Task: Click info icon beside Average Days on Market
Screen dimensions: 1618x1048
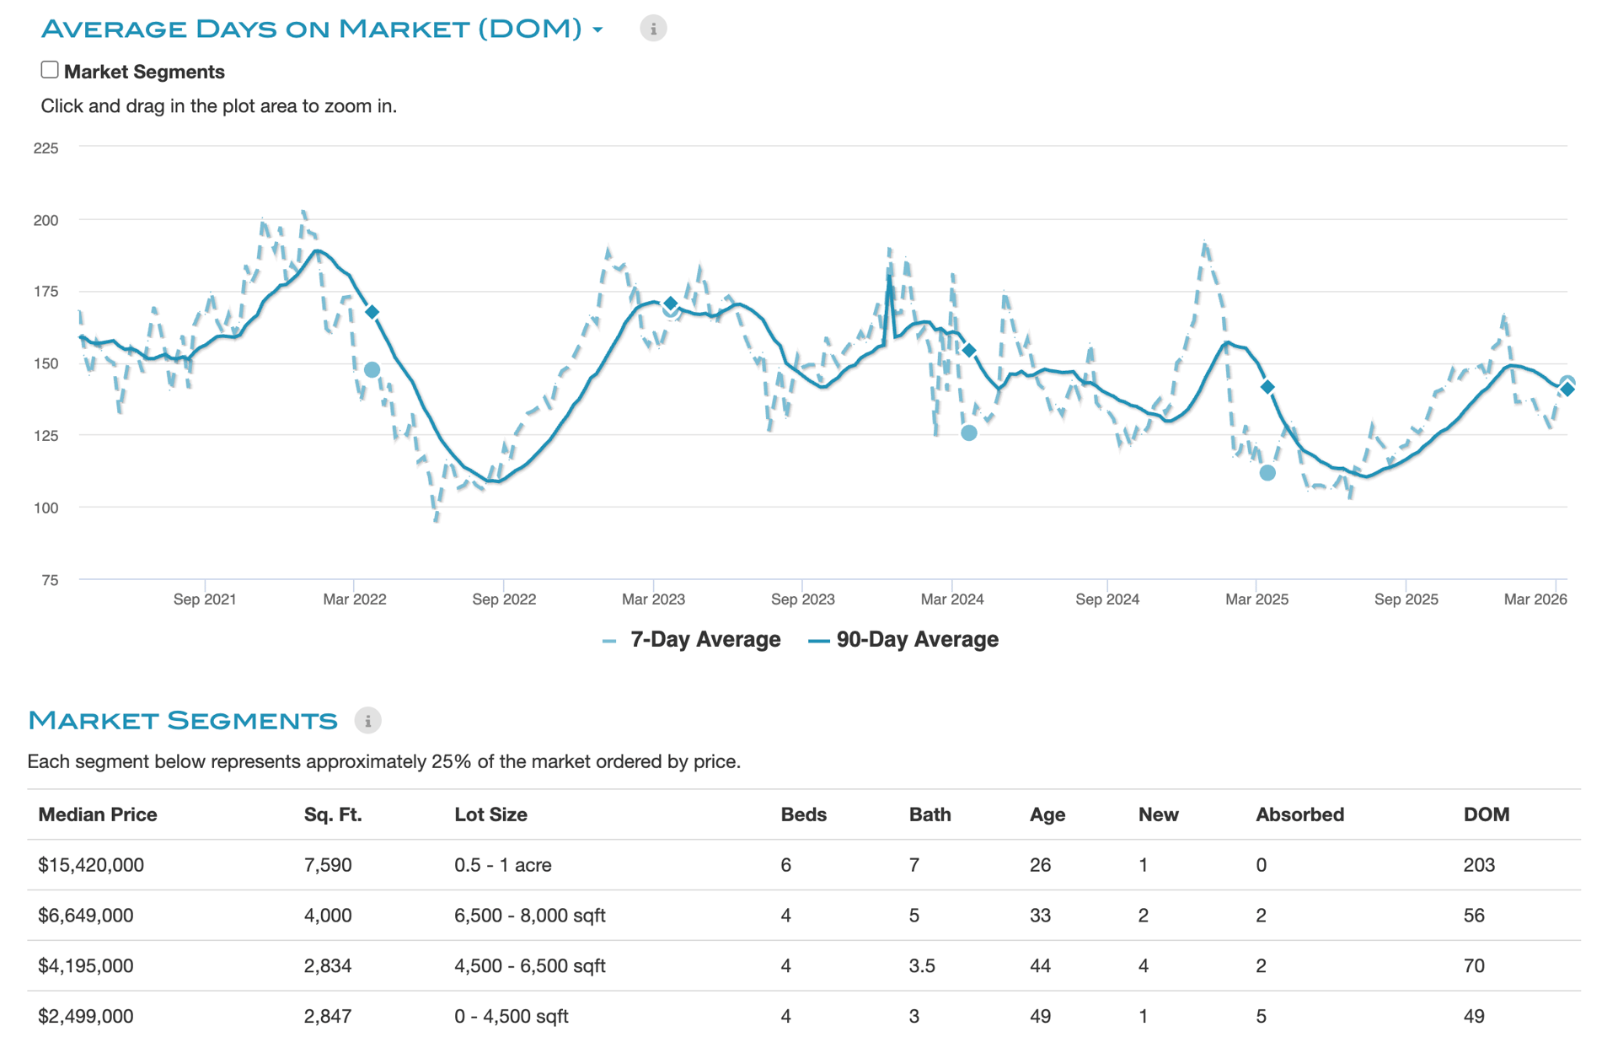Action: [653, 29]
